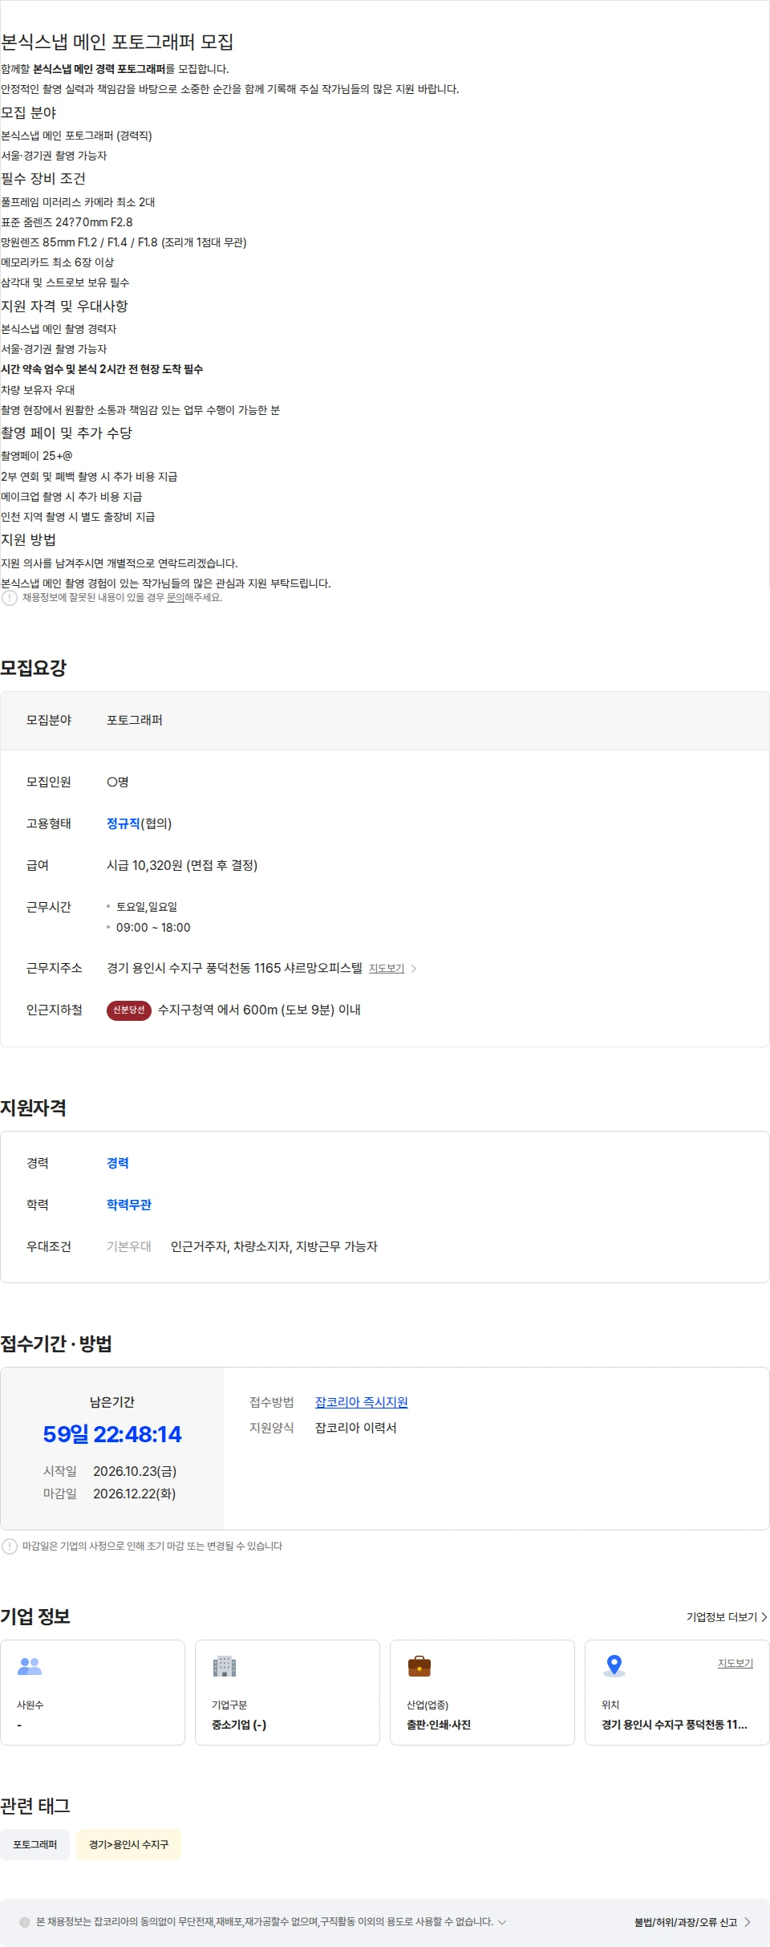Click the 중소기업 (-) company type text
Screen dimensions: 770x1947
pos(239,1725)
